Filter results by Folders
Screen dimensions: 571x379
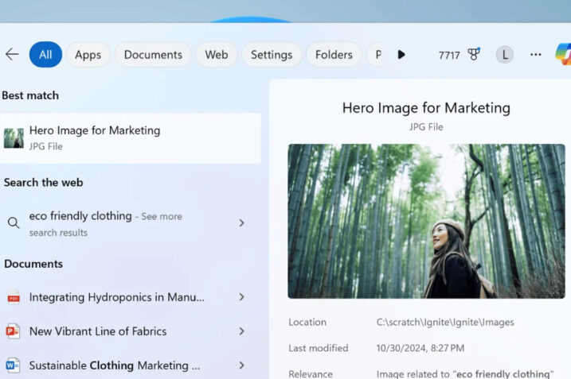[x=334, y=55]
